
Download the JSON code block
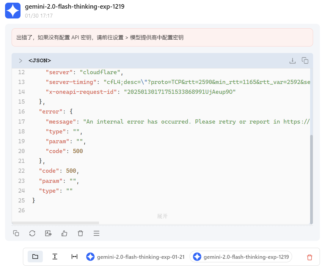coord(293,61)
